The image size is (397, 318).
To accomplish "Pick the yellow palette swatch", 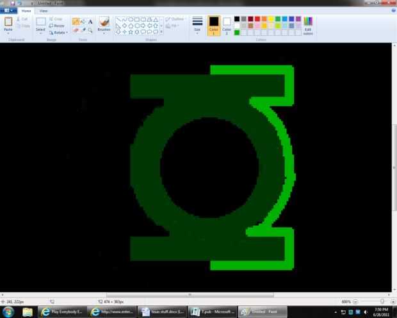I will [271, 19].
